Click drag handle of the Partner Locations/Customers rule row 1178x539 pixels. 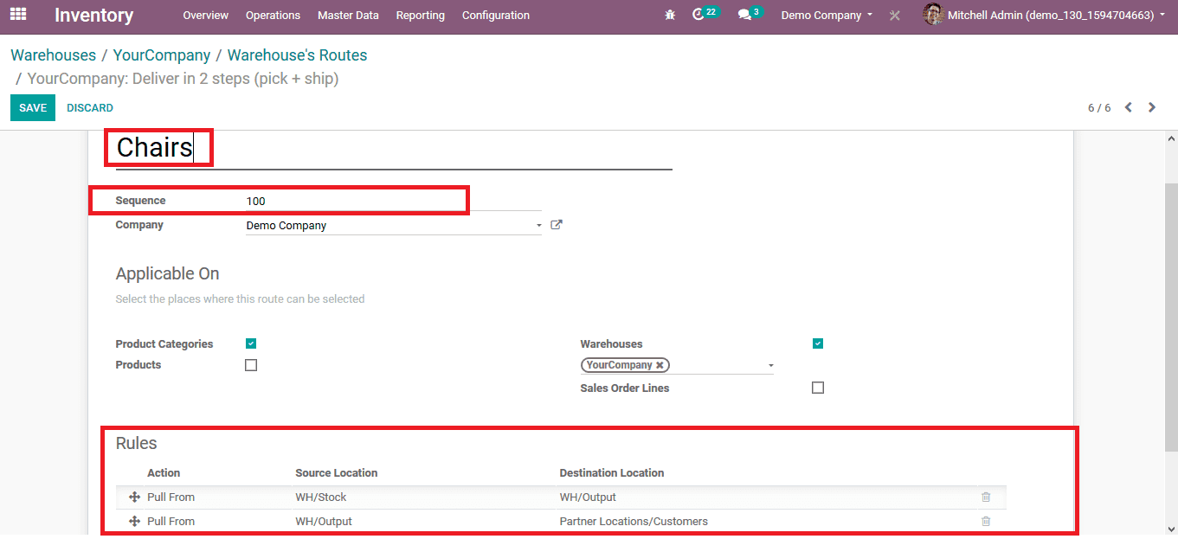click(134, 522)
